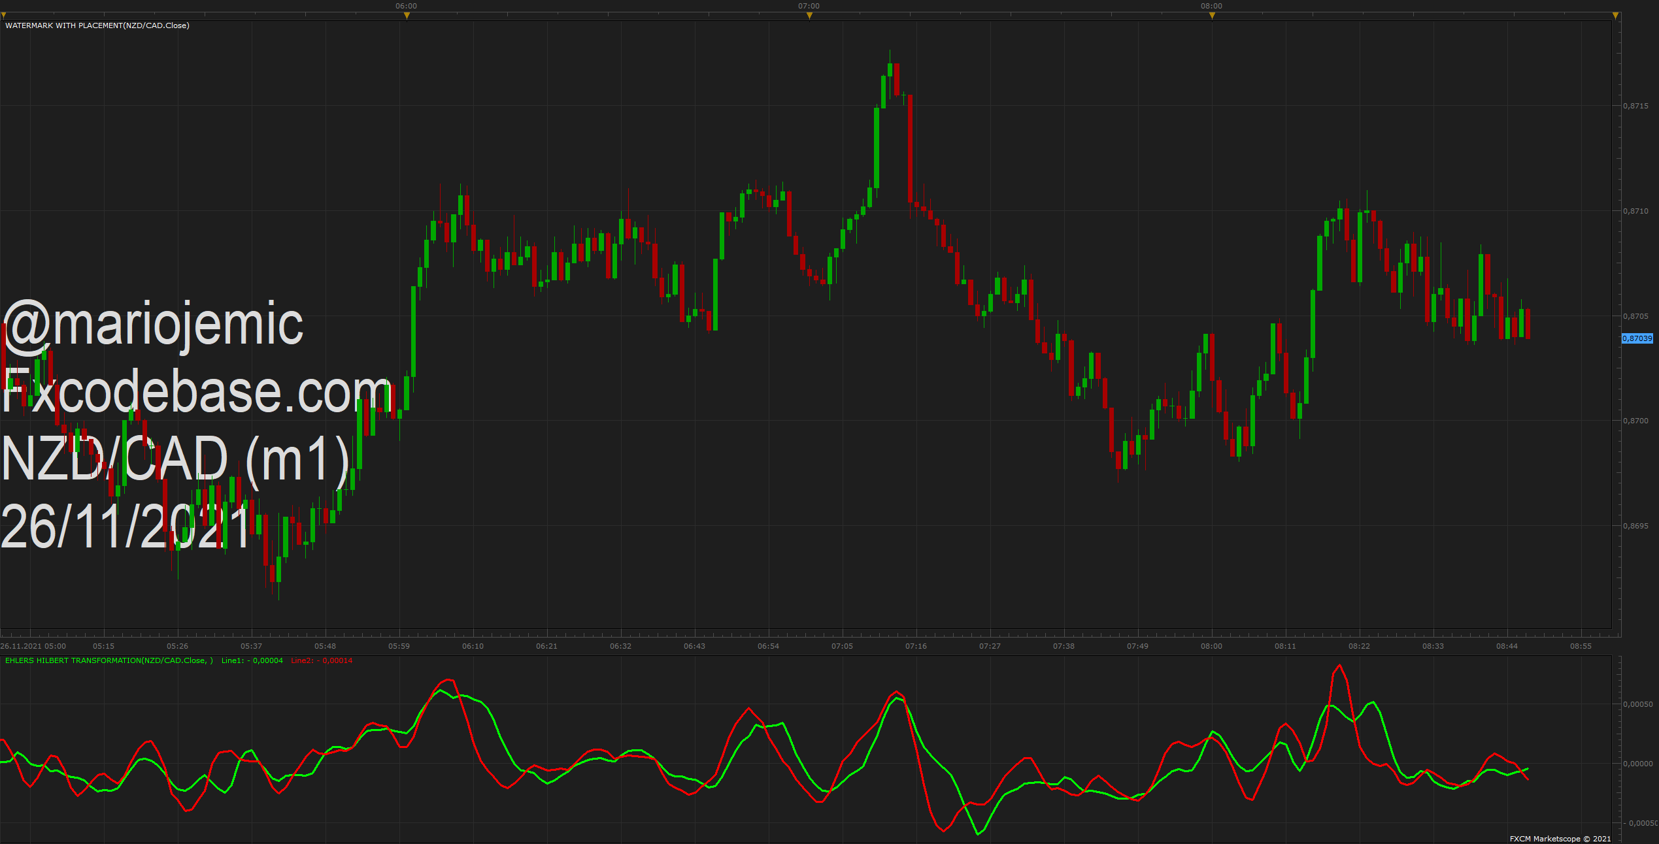Click the 07:00 label on the top ruler
1659x844 pixels.
(809, 6)
